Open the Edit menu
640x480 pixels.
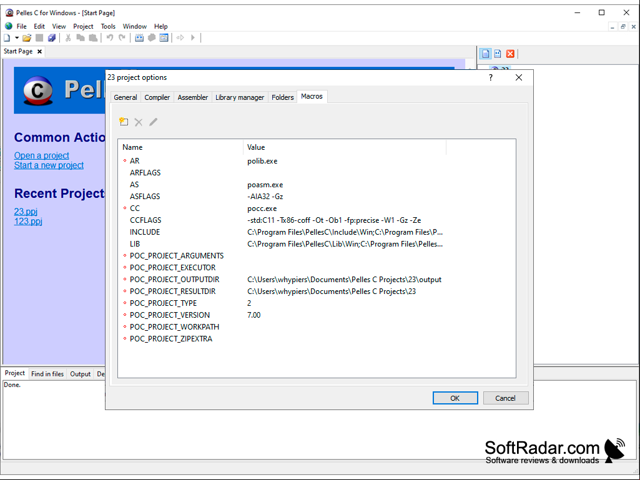point(39,27)
